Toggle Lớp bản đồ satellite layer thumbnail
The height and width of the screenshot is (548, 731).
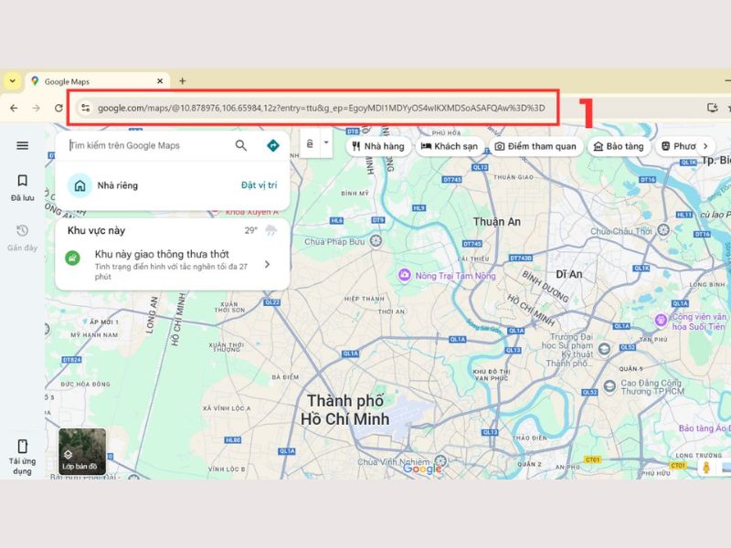(x=82, y=451)
